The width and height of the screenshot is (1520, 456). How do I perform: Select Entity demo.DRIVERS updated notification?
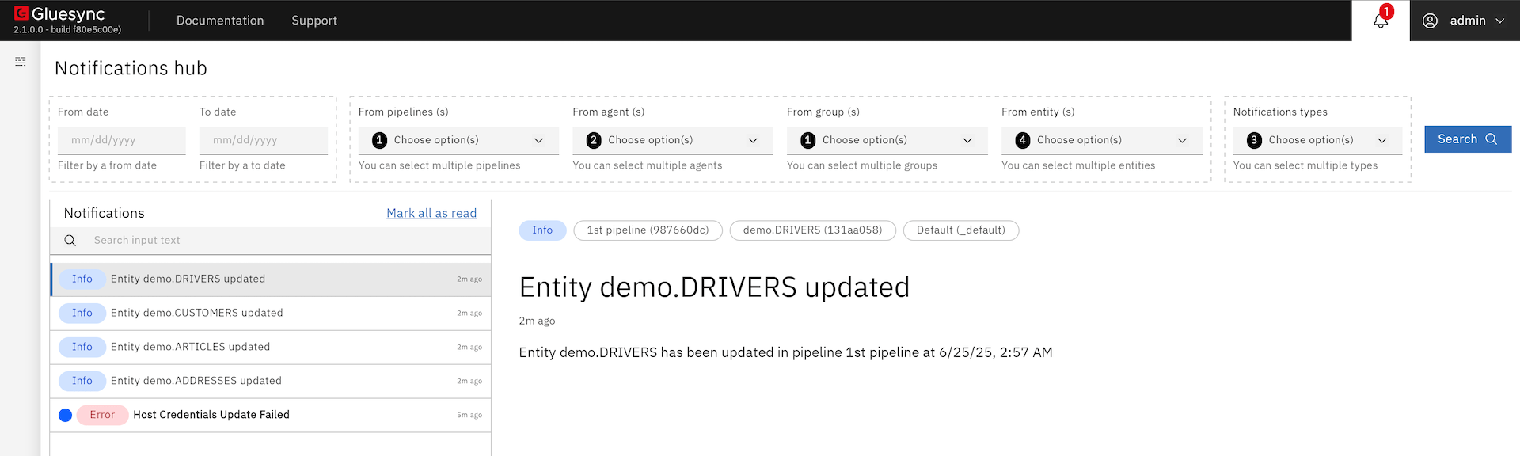pos(270,279)
